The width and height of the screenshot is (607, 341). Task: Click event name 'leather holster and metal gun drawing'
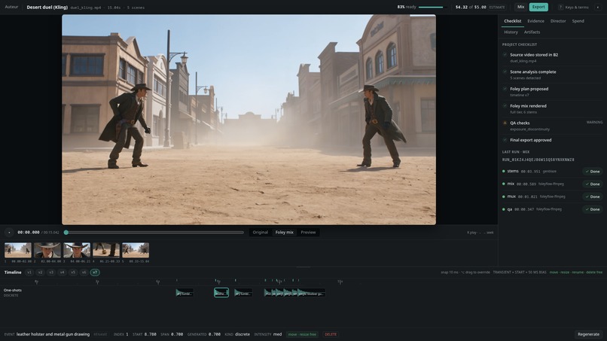coord(53,334)
